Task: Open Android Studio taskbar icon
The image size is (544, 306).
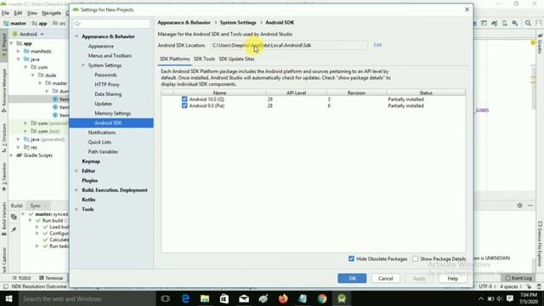Action: click(342, 298)
